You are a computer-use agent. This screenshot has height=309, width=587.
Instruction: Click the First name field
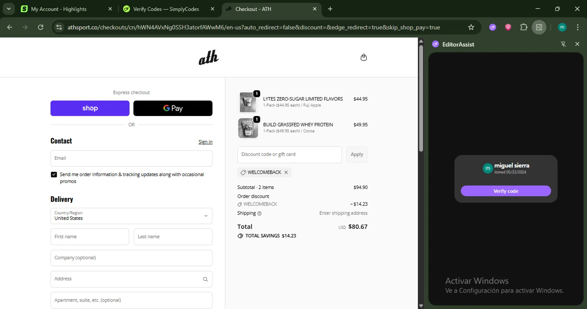click(90, 237)
